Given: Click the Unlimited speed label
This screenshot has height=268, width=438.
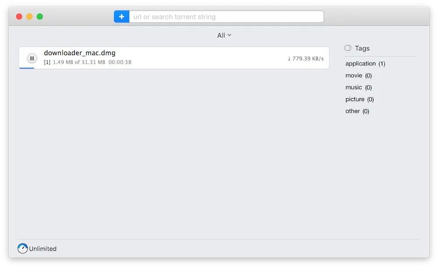Looking at the screenshot, I should tap(43, 249).
